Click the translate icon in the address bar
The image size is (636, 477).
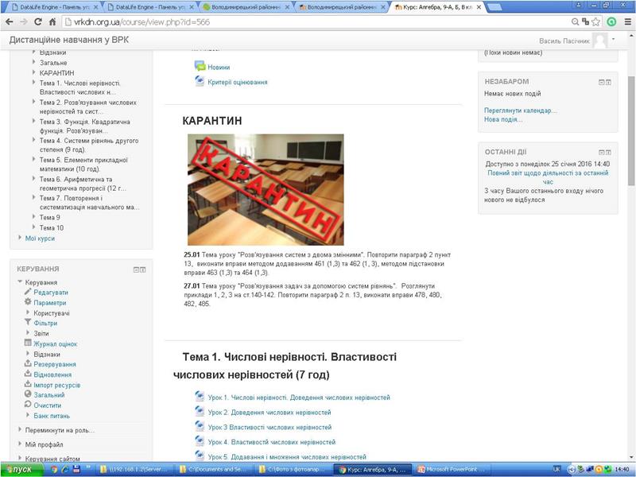(x=585, y=22)
